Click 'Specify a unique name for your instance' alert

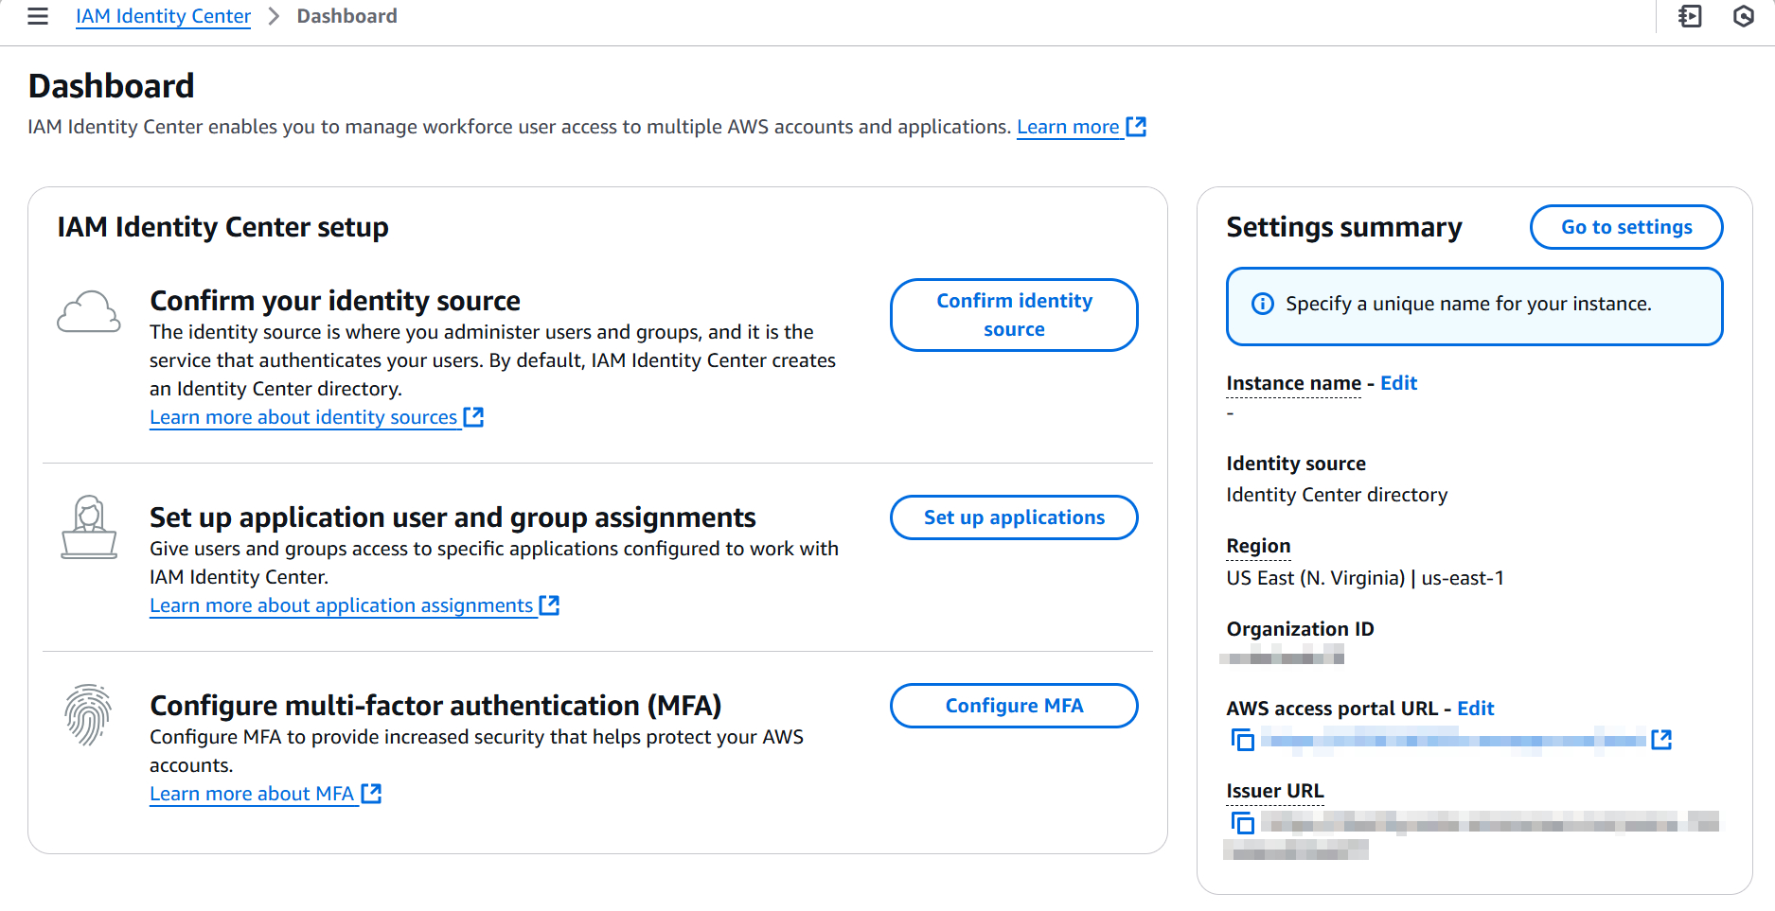point(1474,307)
